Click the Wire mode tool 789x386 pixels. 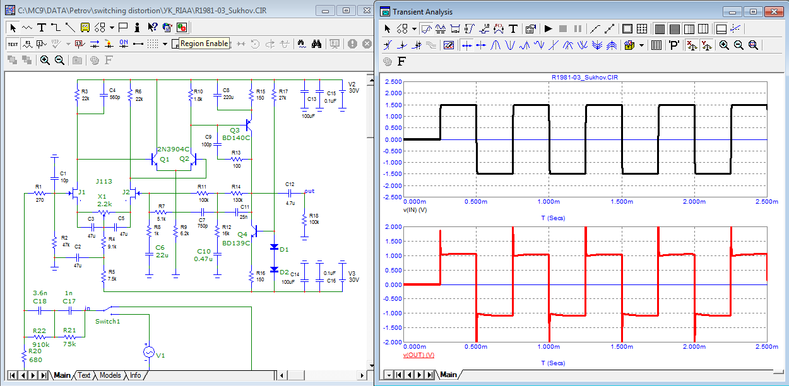(56, 27)
